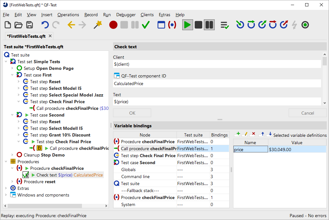
Task: Open the quickstart wizard wand icon
Action: [97, 25]
